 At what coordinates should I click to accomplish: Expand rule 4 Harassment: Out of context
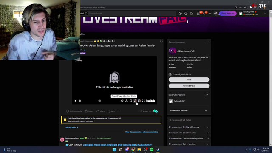(189, 144)
